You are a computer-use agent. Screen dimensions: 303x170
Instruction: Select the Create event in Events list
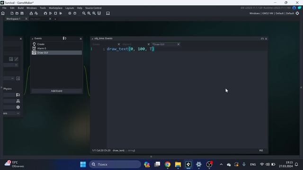(x=57, y=44)
